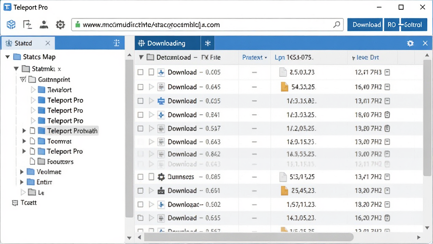433x244 pixels.
Task: Click icon of Download 0.691 row
Action: (161, 191)
